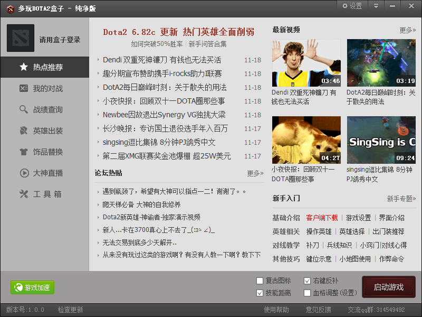Click the DOTA2 box logo in title bar
422x317 pixels.
[x=10, y=9]
